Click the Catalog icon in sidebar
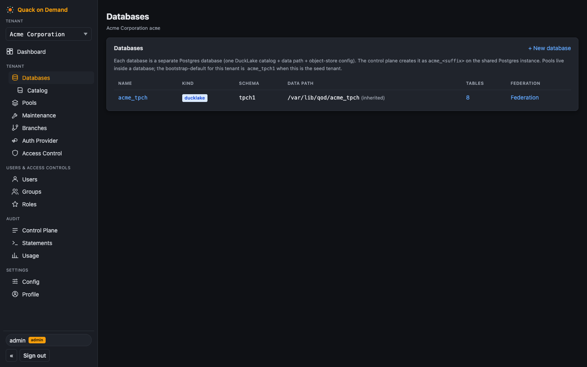Screen dimensions: 587x367 point(20,90)
